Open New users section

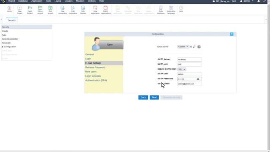91,72
